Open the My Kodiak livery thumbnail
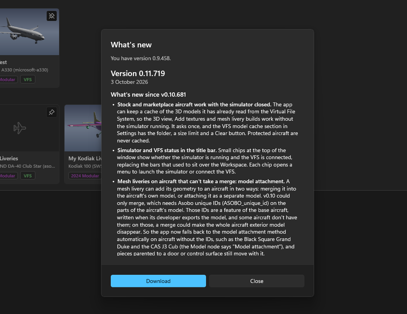 83,128
